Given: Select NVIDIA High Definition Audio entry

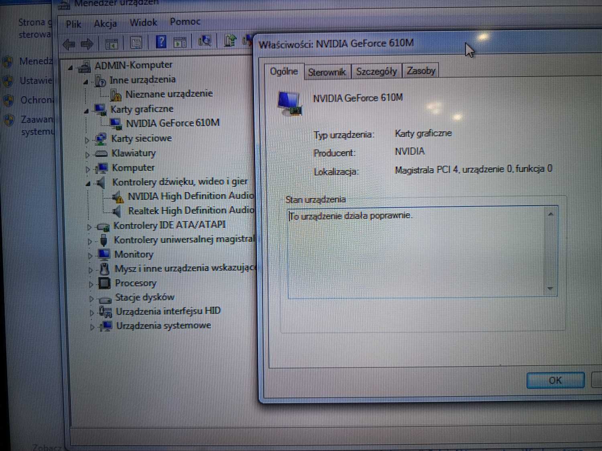Looking at the screenshot, I should coord(191,196).
